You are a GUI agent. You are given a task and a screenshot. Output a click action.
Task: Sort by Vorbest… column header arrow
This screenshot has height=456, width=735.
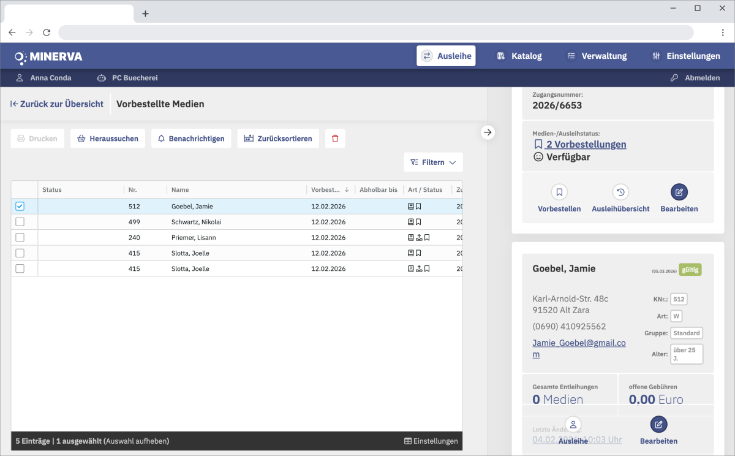pyautogui.click(x=347, y=190)
